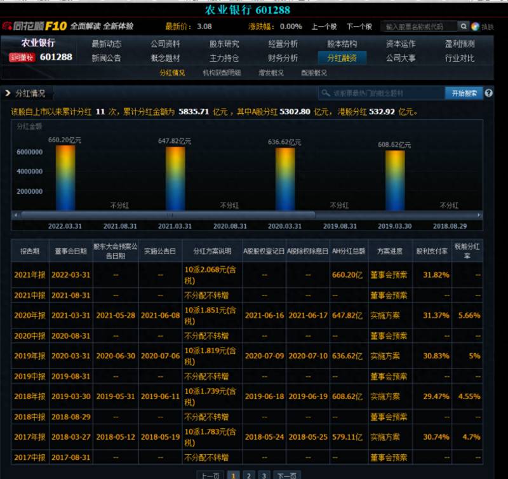Image resolution: width=508 pixels, height=479 pixels.
Task: Open the 行业对比 menu item
Action: tap(459, 58)
